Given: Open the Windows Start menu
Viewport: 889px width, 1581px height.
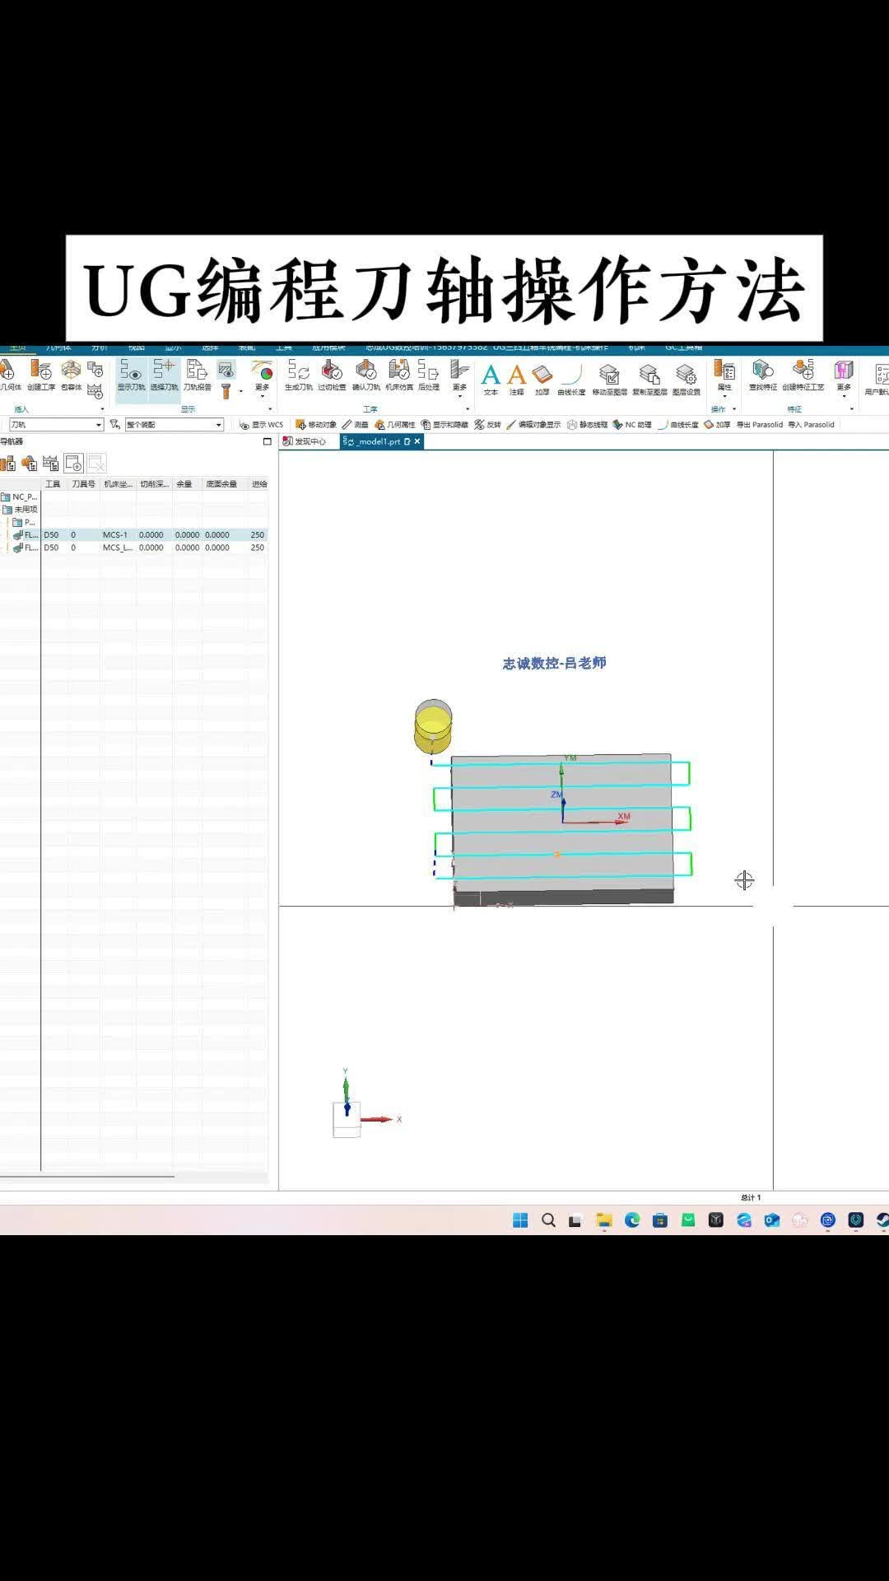Looking at the screenshot, I should click(520, 1220).
